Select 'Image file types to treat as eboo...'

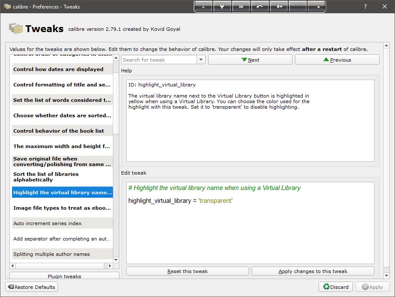coord(62,208)
